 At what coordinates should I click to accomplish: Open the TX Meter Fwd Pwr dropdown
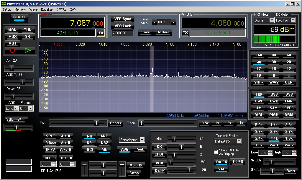(293, 20)
